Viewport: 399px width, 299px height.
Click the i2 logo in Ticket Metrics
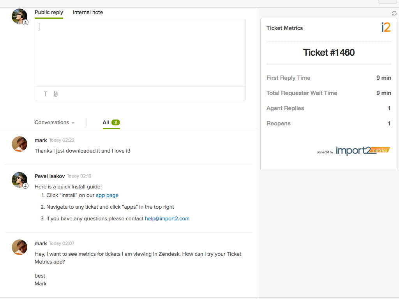click(x=386, y=28)
